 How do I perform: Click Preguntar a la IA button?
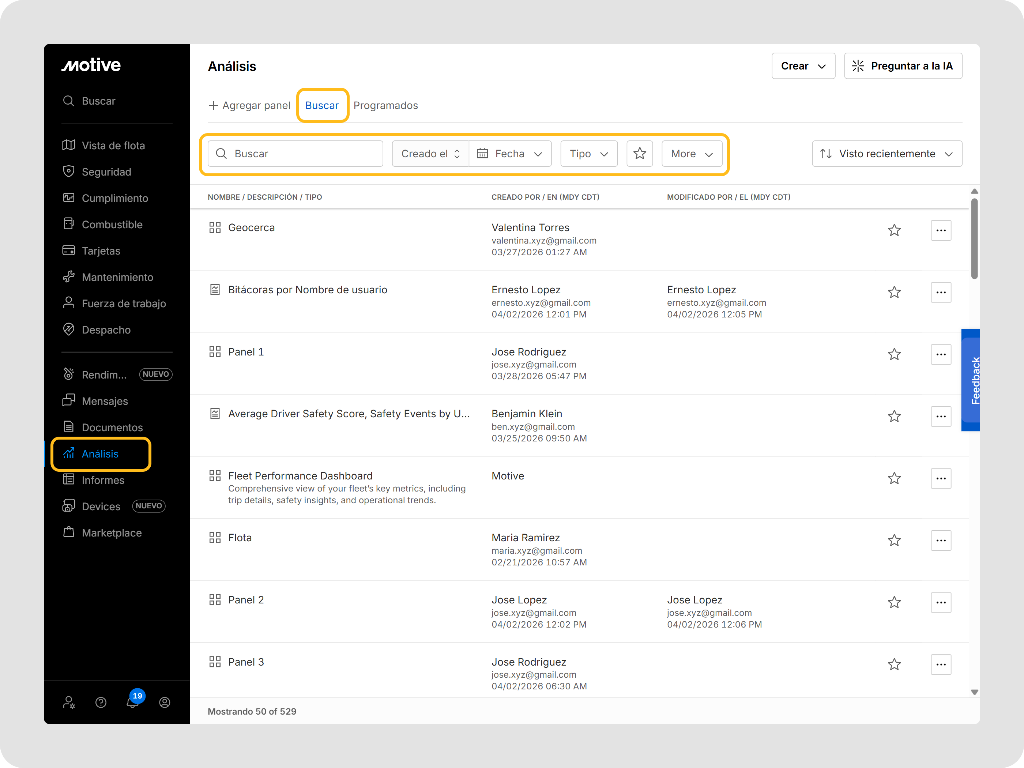[903, 66]
